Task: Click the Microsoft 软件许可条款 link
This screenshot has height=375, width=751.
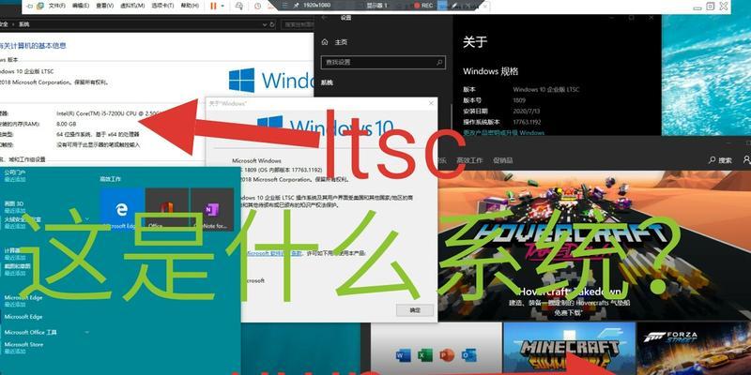Action: [x=274, y=253]
